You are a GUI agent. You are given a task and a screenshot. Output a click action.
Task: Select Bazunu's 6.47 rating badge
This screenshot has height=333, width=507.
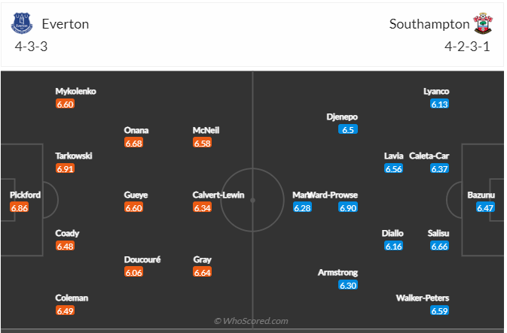pyautogui.click(x=485, y=207)
